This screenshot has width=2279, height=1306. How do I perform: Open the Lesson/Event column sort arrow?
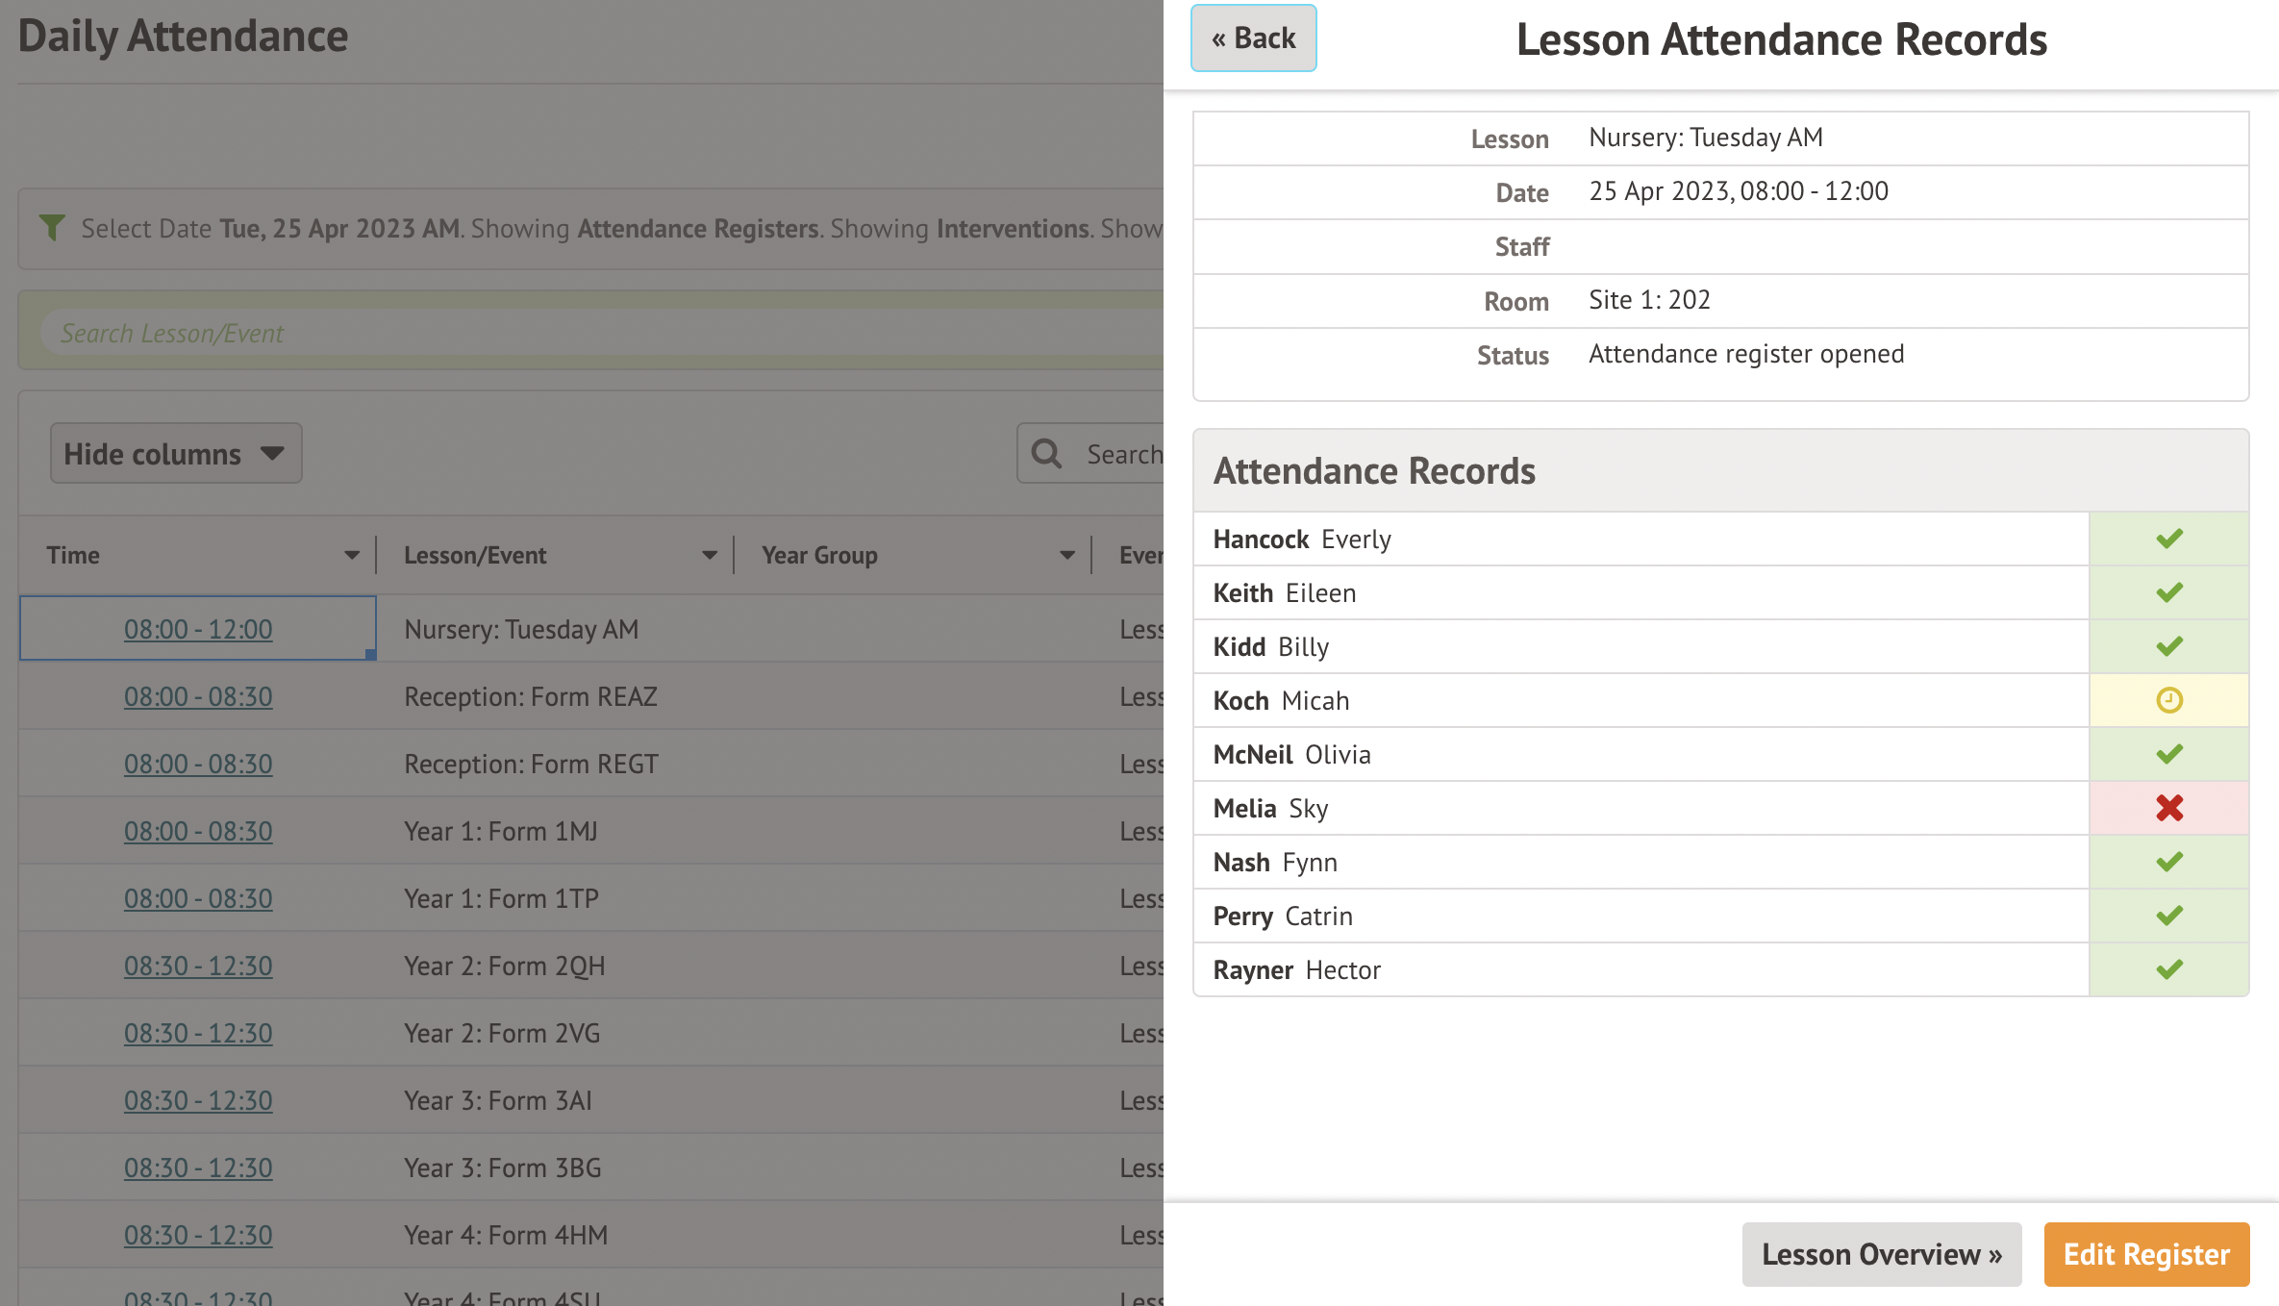point(709,556)
